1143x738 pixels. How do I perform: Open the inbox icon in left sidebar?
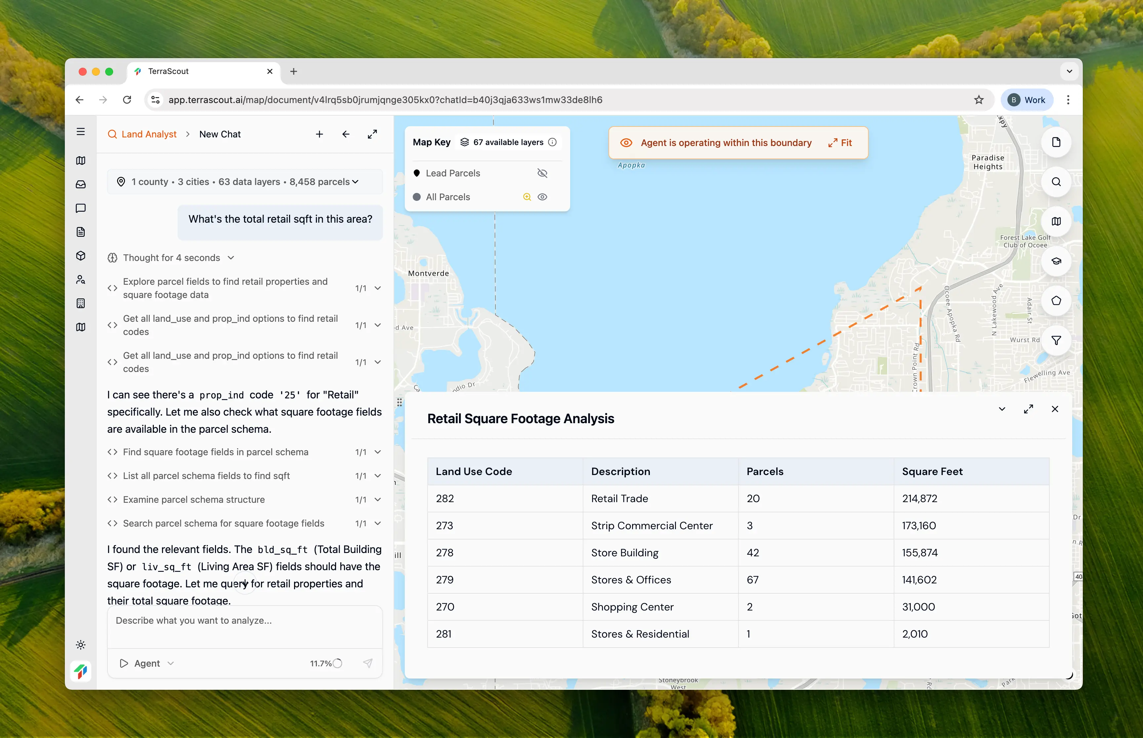pyautogui.click(x=81, y=184)
